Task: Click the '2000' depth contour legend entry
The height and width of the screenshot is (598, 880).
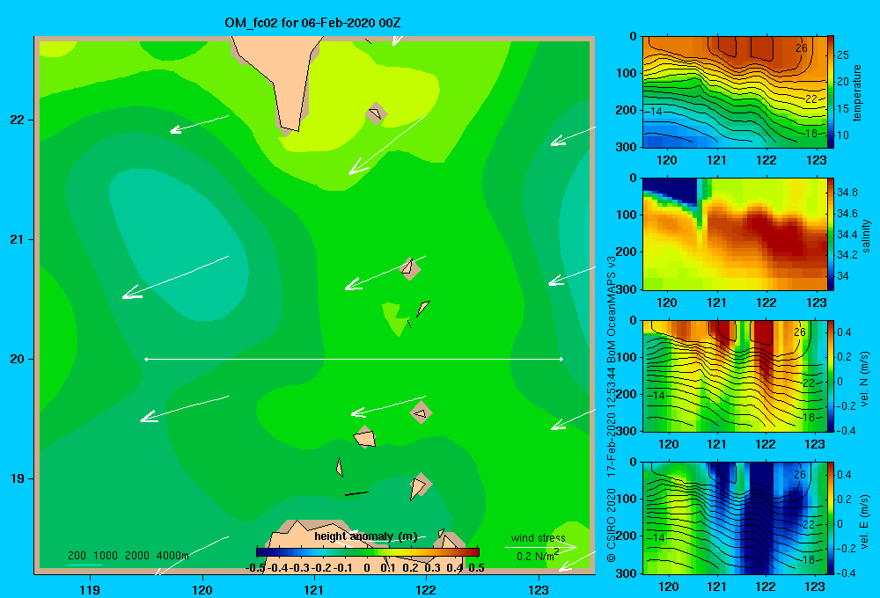Action: coord(137,556)
